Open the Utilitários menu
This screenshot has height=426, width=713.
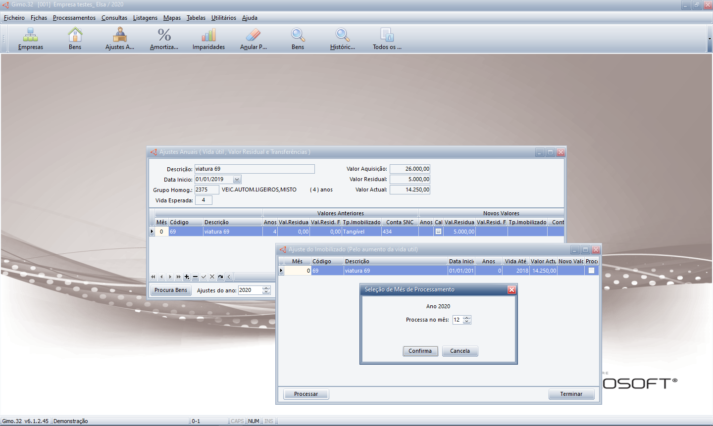click(223, 18)
